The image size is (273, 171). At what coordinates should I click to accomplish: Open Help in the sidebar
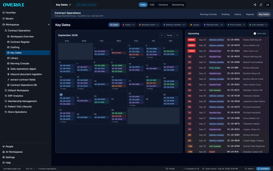click(x=7, y=163)
